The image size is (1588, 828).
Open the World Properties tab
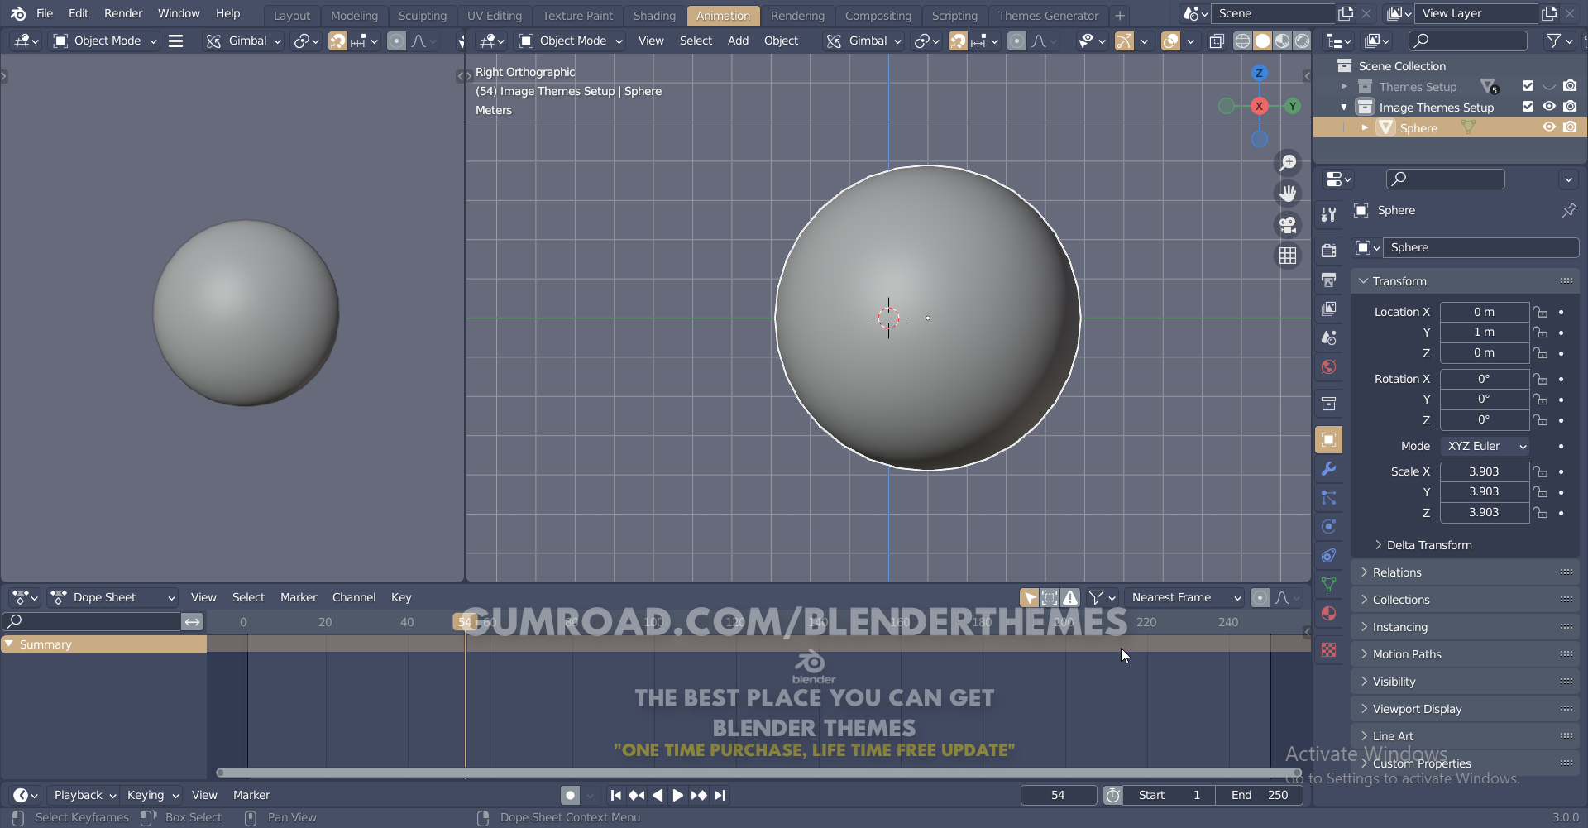(x=1329, y=367)
